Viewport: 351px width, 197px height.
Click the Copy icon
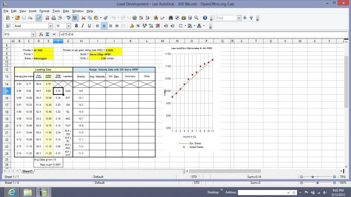pyautogui.click(x=90, y=18)
